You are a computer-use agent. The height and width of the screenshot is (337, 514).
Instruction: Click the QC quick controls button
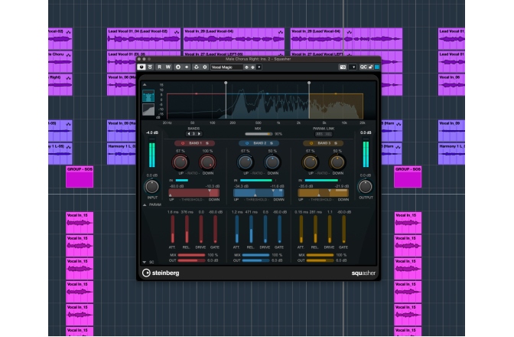pos(363,67)
